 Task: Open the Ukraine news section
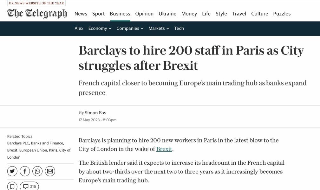167,14
